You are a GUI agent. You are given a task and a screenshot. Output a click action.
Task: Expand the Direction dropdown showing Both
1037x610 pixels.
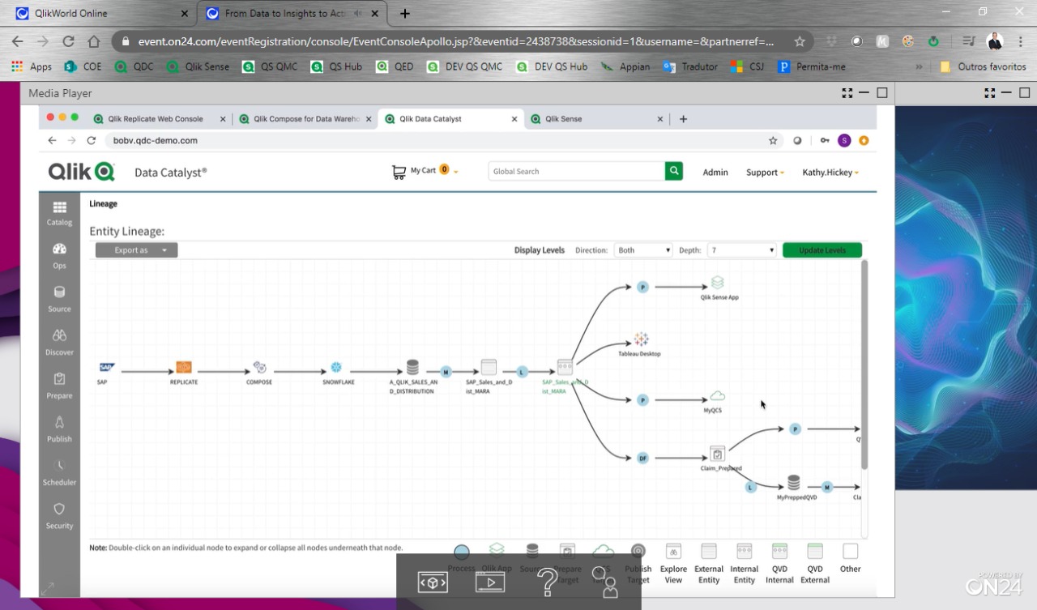(x=642, y=250)
